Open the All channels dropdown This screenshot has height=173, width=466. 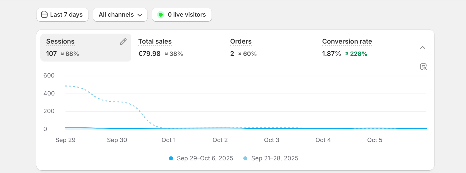pos(120,15)
